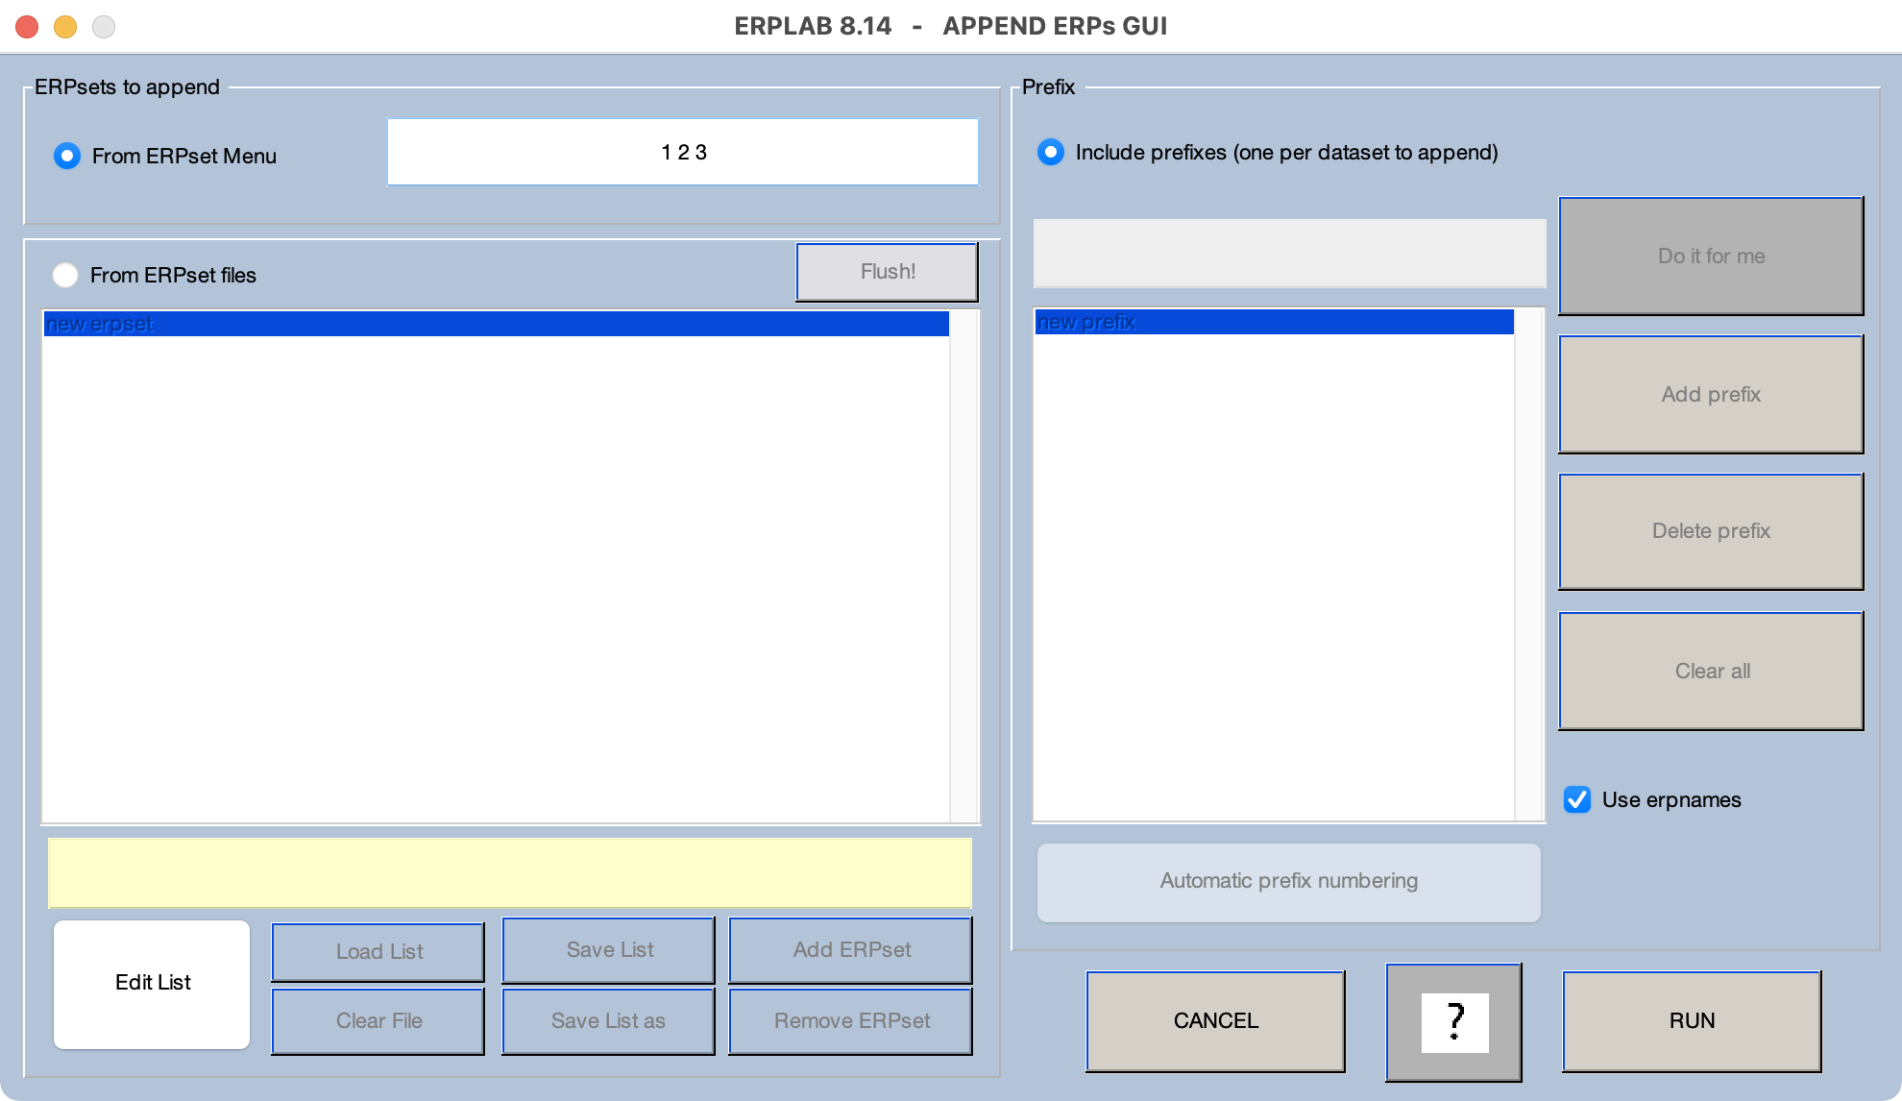
Task: Click the Delete prefix button
Action: (x=1710, y=530)
